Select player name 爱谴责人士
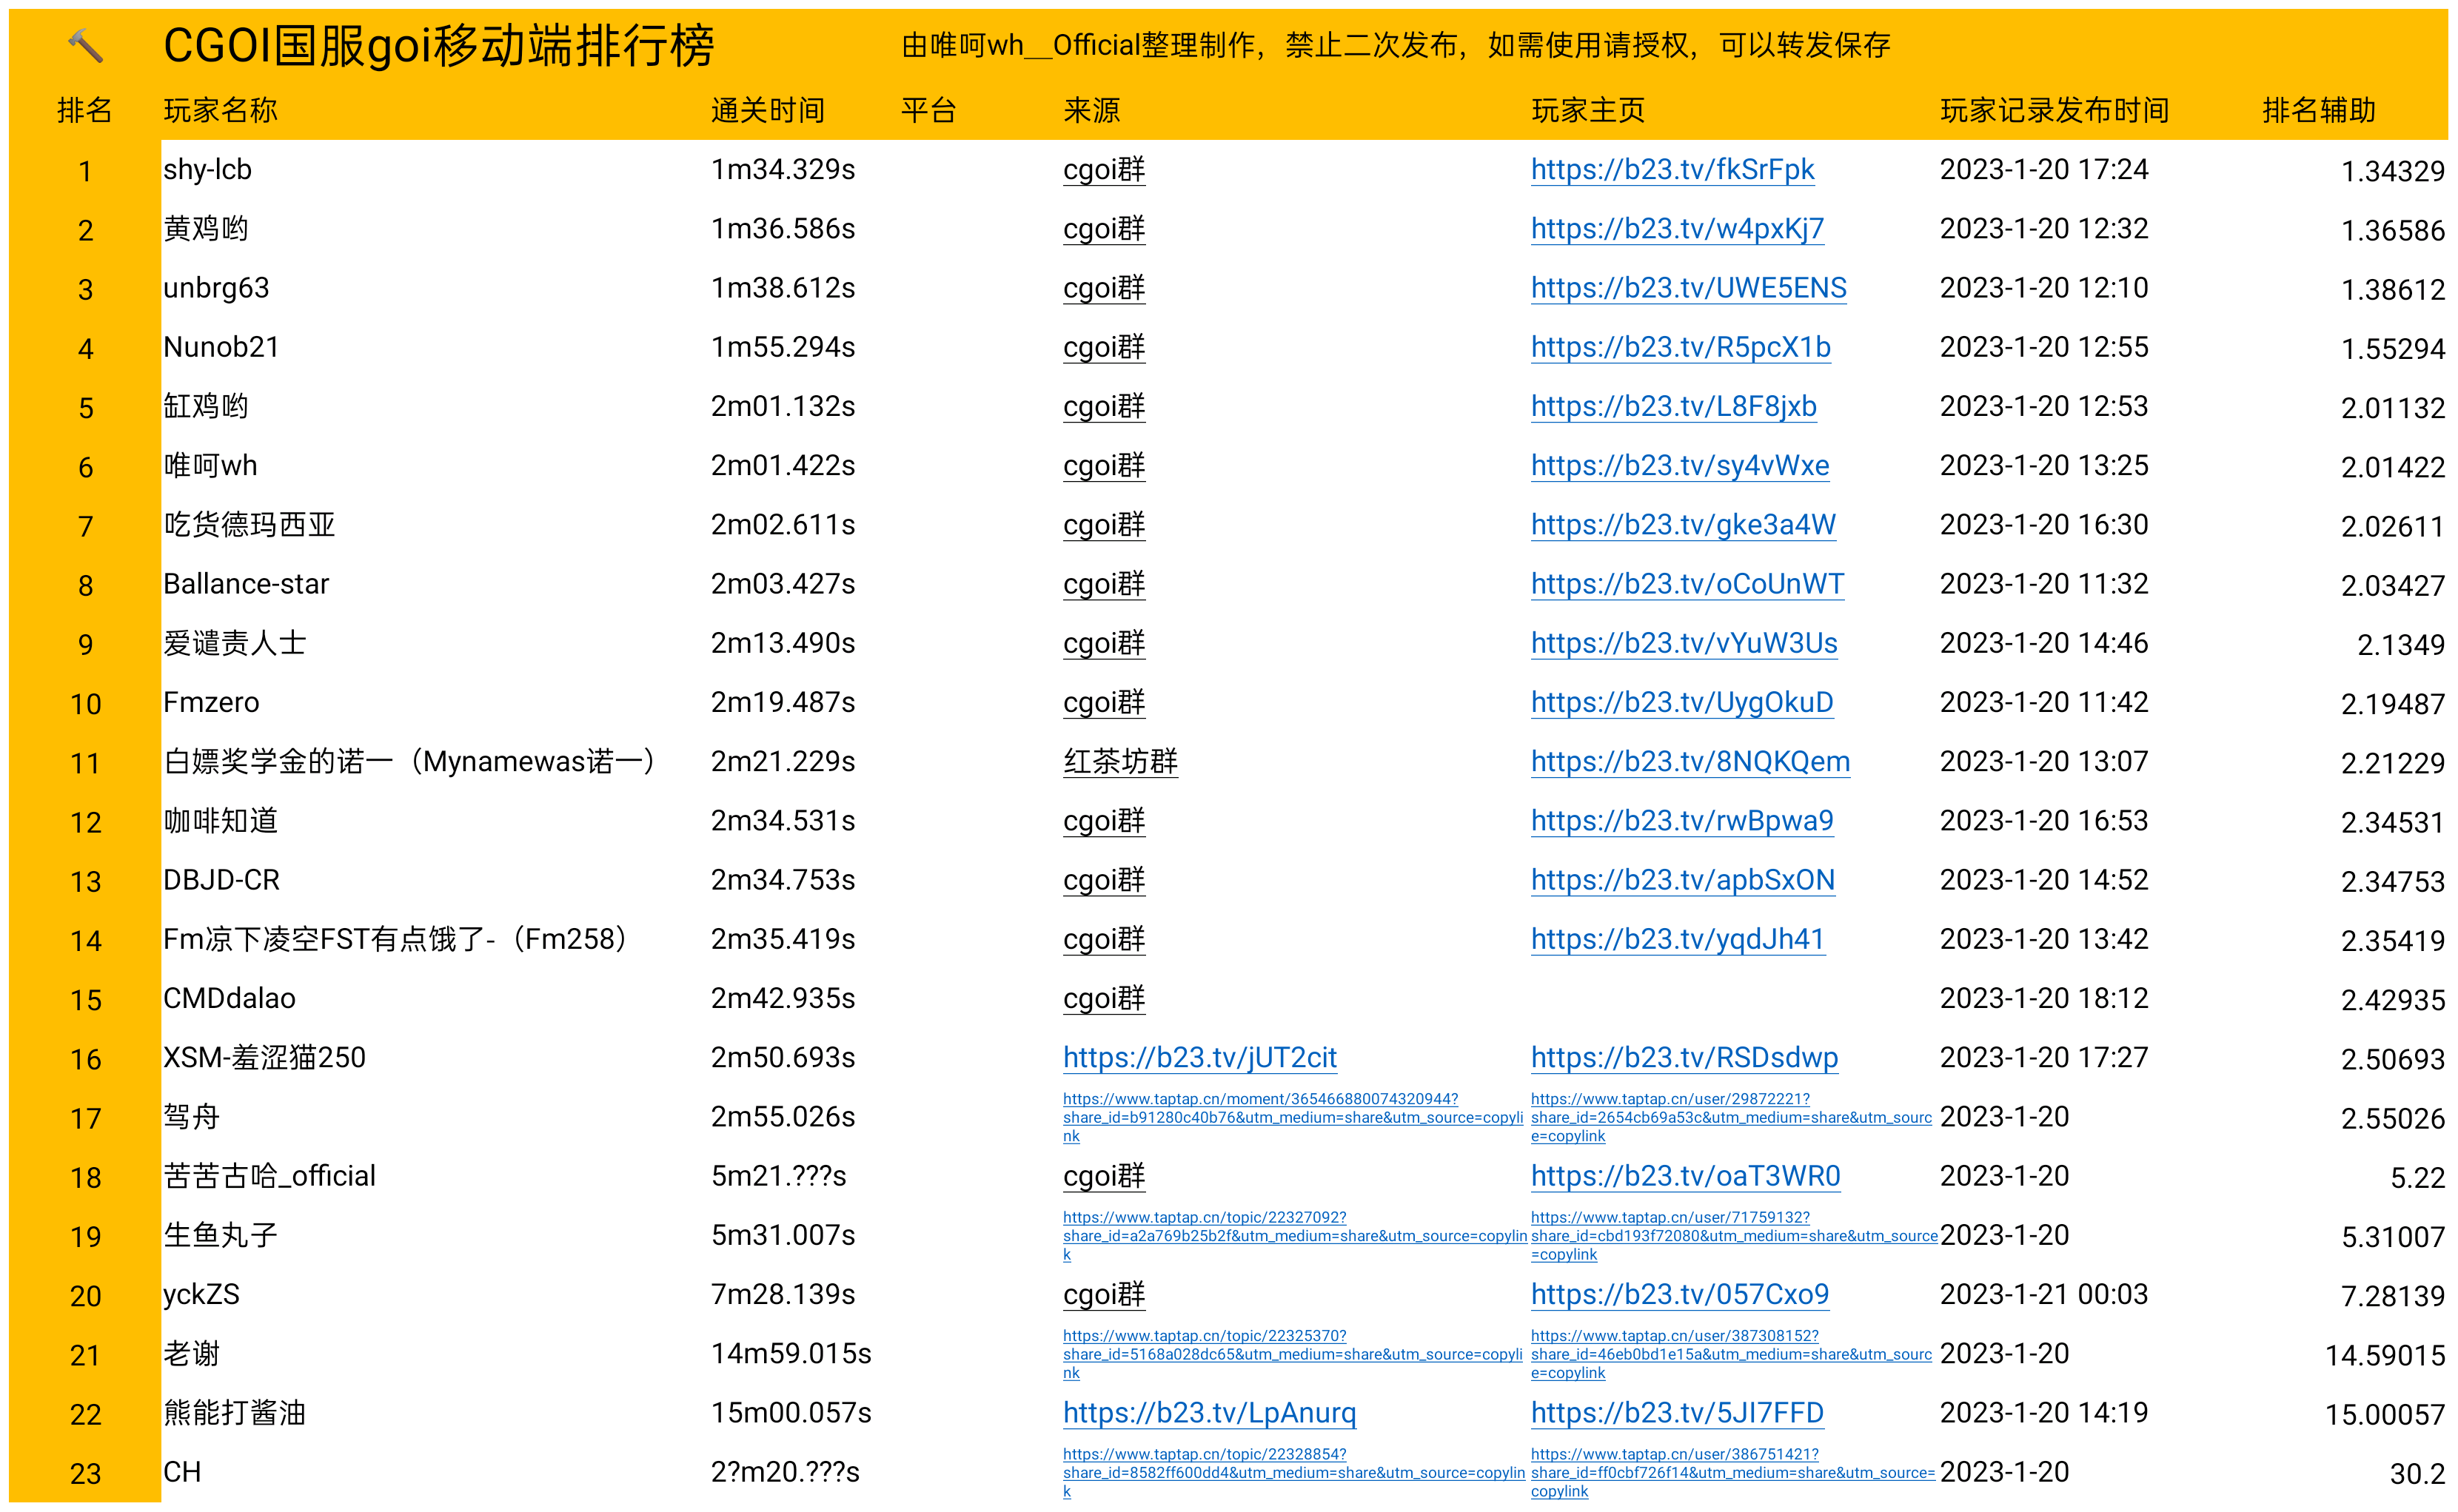This screenshot has height=1512, width=2458. click(235, 642)
